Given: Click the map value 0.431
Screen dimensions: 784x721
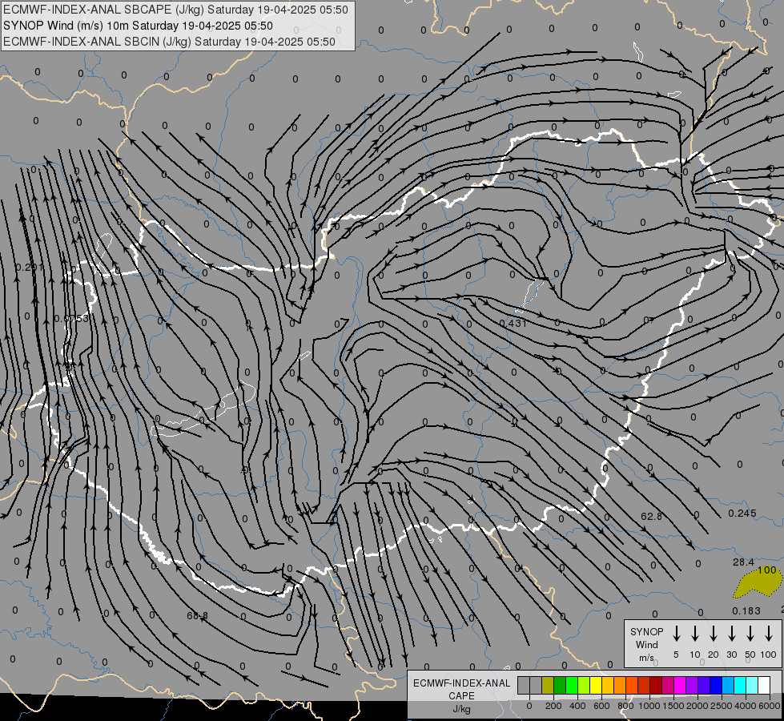Looking at the screenshot, I should click(513, 323).
